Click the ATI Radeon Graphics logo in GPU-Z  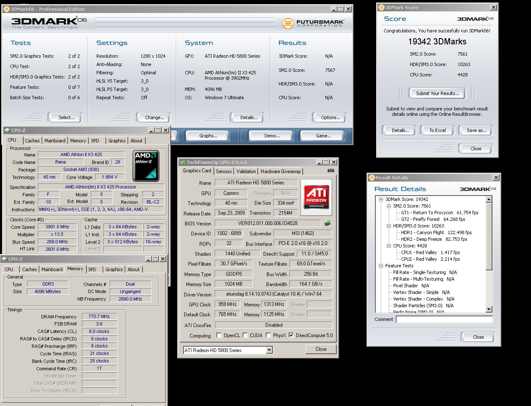[x=316, y=197]
